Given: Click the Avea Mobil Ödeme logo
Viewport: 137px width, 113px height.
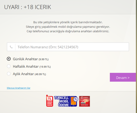Looking at the screenshot, I should click(x=50, y=101).
